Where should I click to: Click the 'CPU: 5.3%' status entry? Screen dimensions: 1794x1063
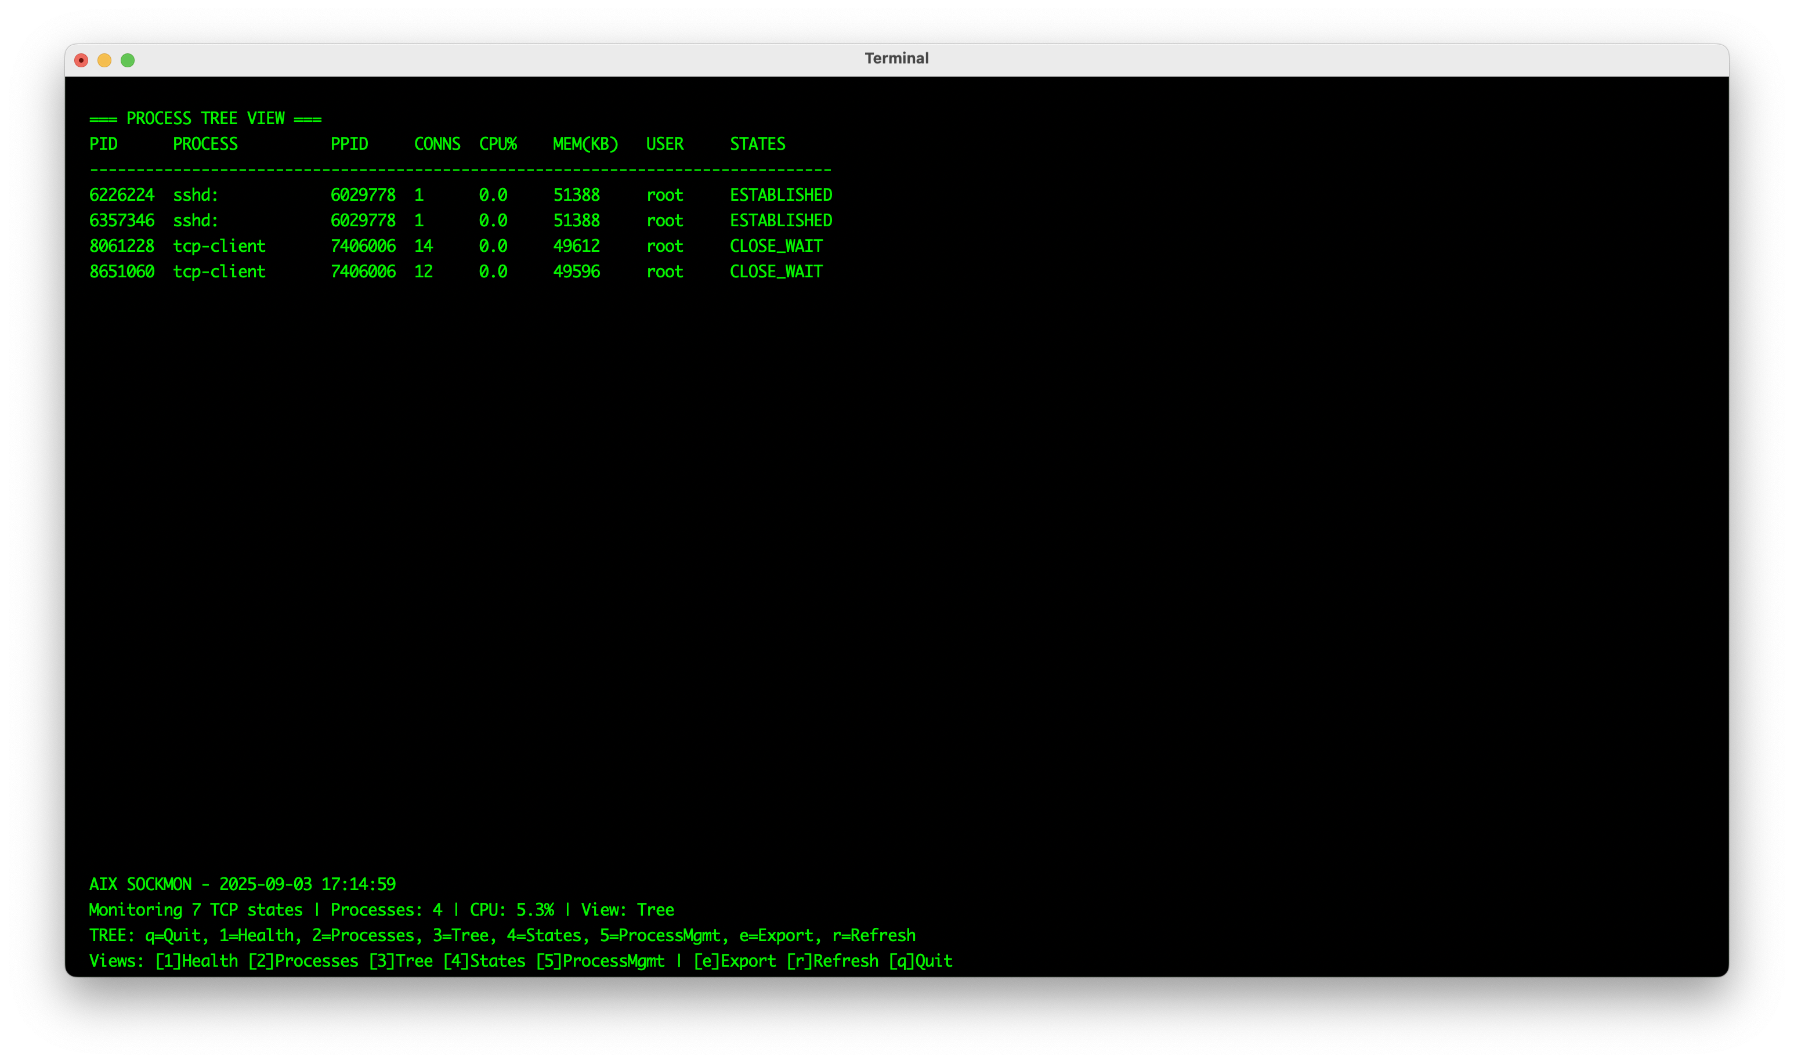click(512, 910)
